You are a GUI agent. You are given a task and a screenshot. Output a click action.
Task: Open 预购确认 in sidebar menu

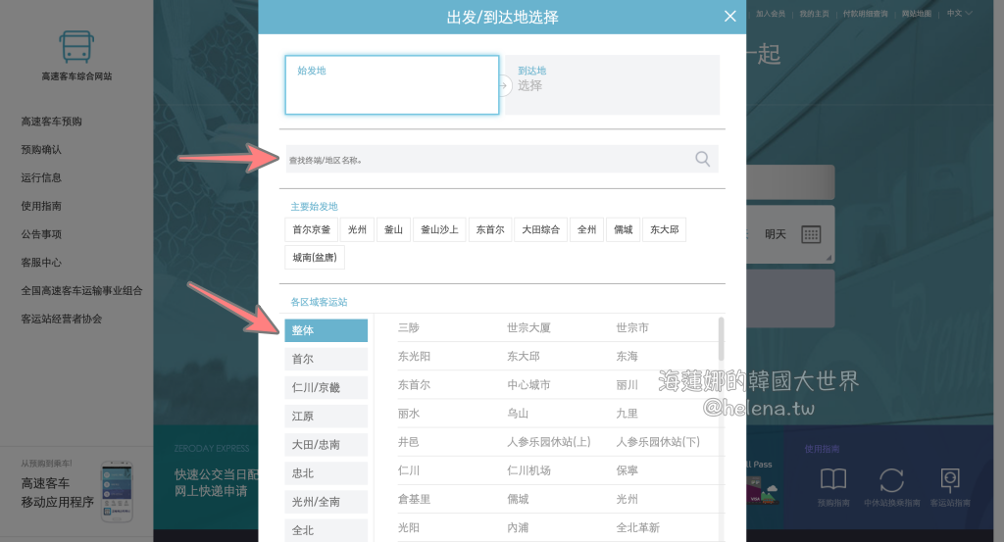click(41, 150)
